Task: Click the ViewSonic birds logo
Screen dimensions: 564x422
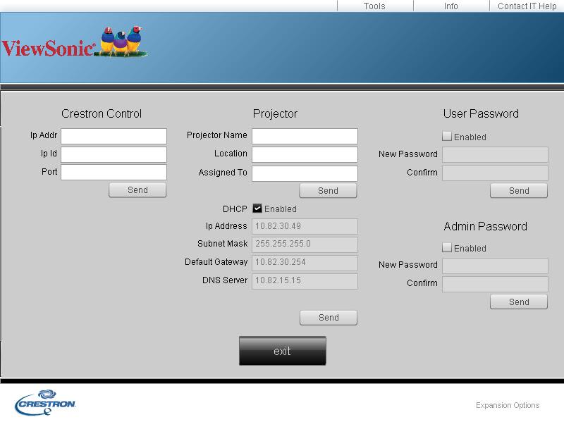Action: click(75, 42)
